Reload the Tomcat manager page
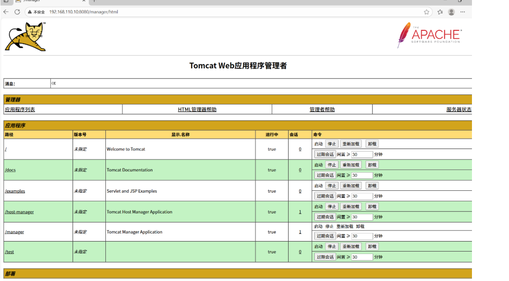This screenshot has width=509, height=281. (x=17, y=12)
